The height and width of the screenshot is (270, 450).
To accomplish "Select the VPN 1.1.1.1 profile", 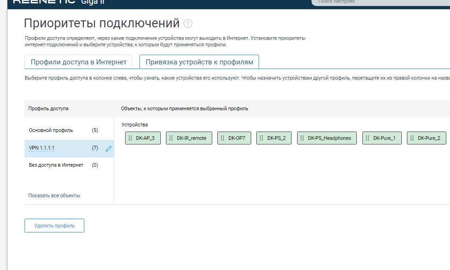I will (42, 148).
